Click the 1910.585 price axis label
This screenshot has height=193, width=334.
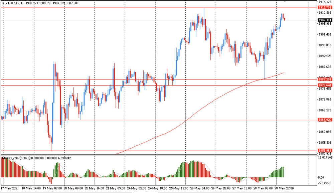point(325,13)
